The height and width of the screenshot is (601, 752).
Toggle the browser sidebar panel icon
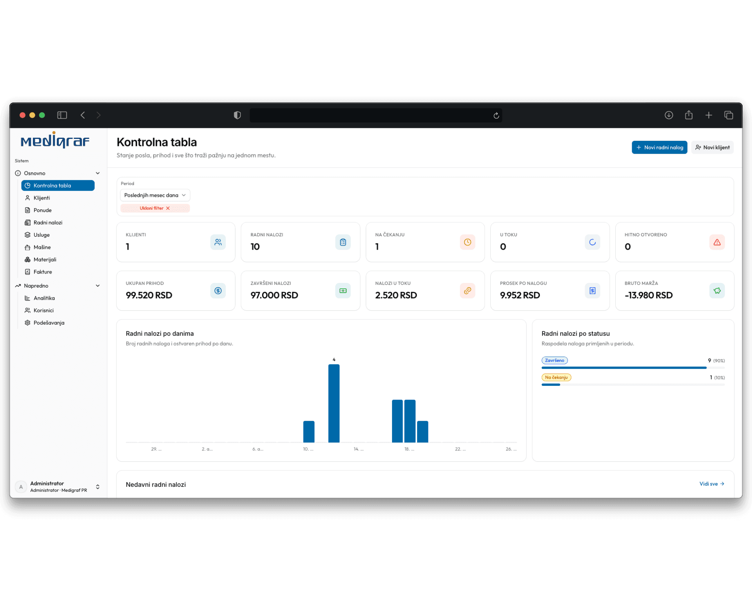[62, 115]
